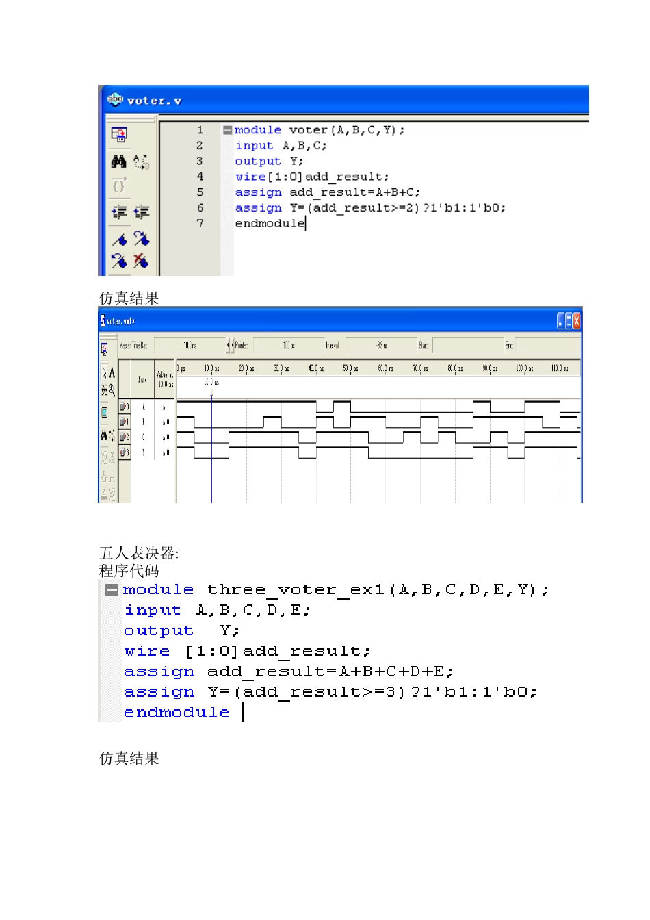Jump to the previous bookmark icon

tap(119, 261)
